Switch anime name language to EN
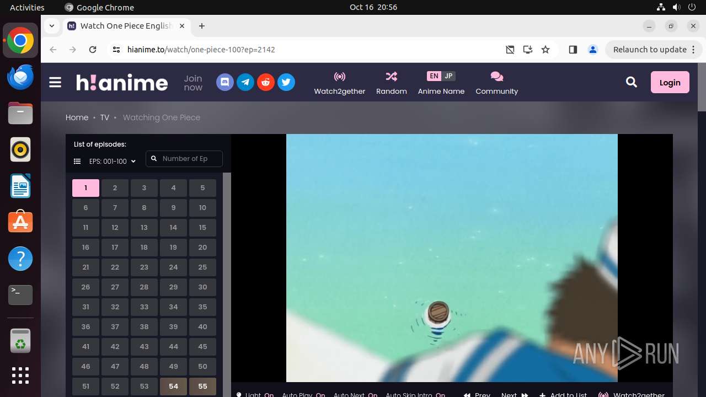This screenshot has width=706, height=397. pyautogui.click(x=434, y=76)
